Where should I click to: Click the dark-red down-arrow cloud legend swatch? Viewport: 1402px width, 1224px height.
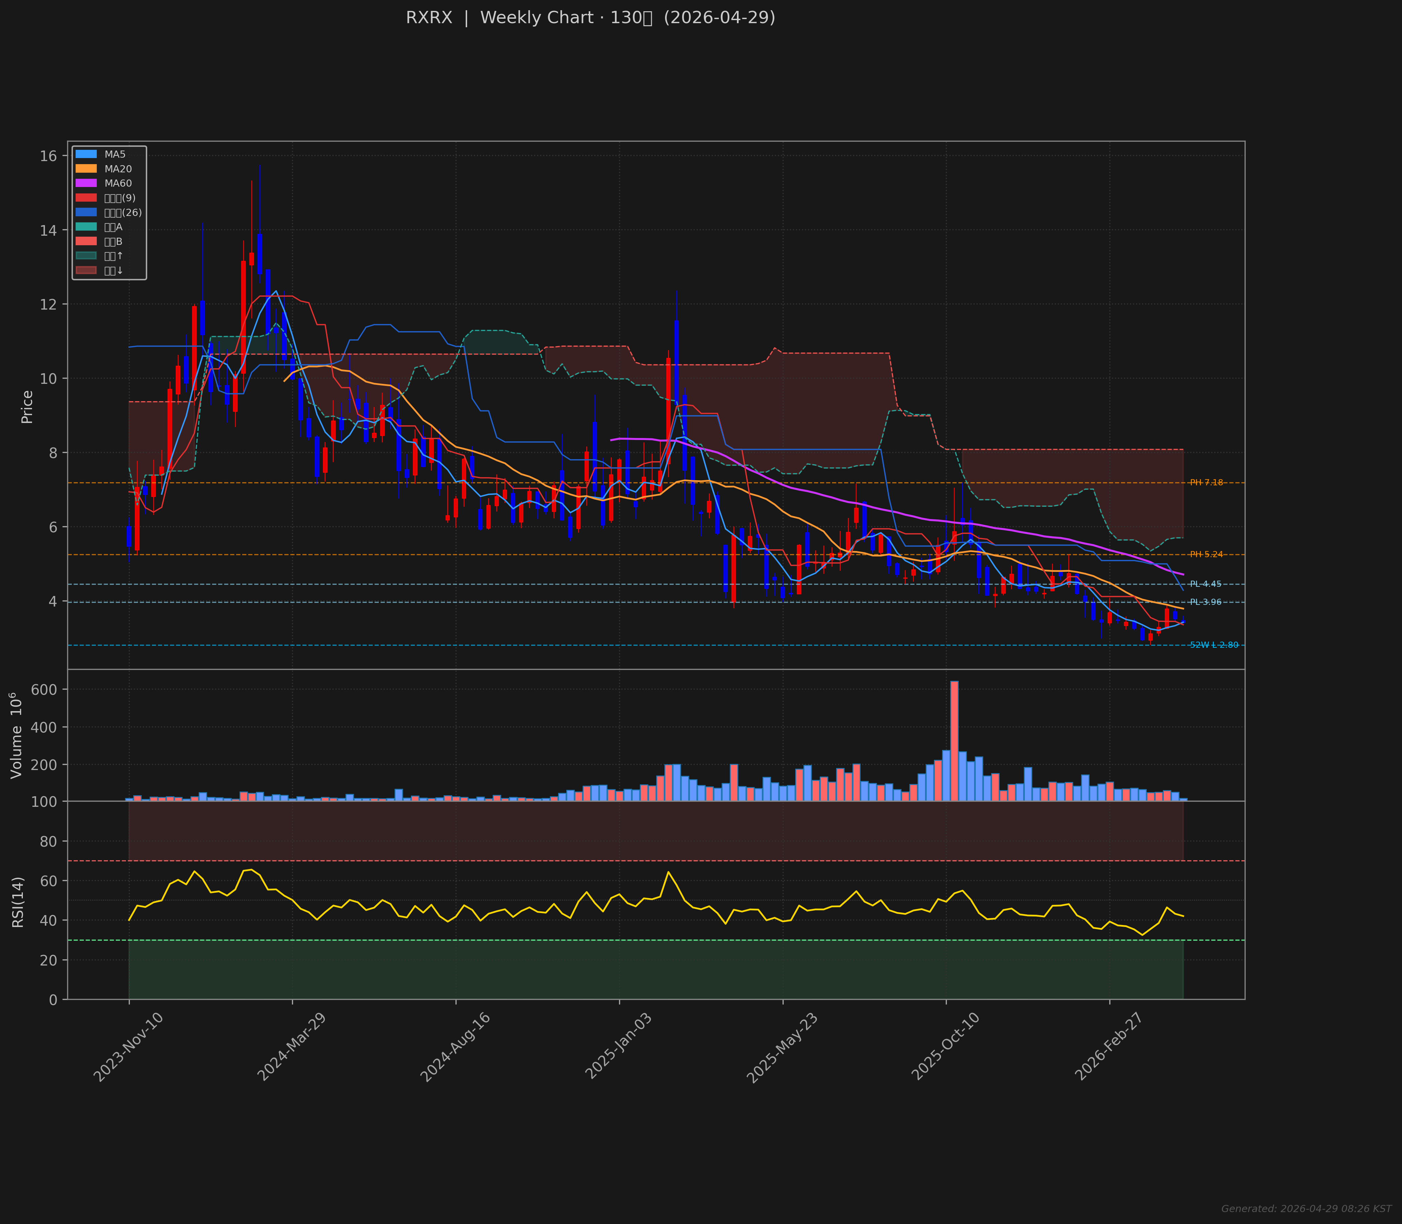(x=87, y=270)
